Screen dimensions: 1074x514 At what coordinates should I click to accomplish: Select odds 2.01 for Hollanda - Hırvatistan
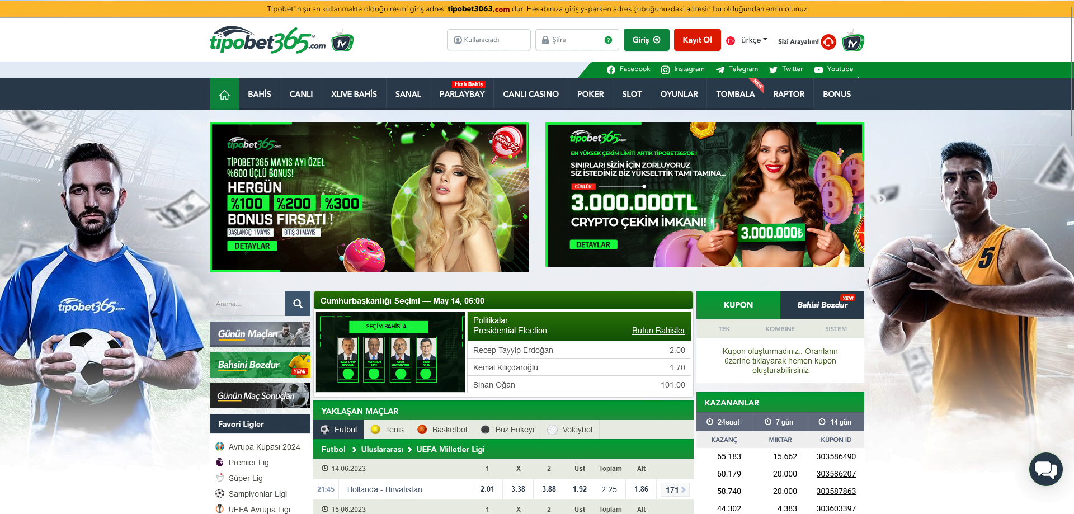(x=487, y=489)
